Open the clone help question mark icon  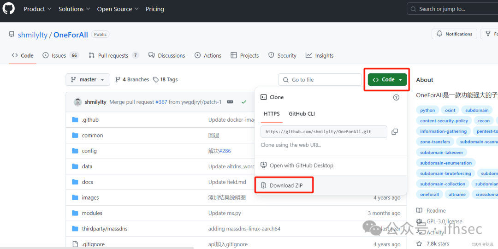click(396, 97)
